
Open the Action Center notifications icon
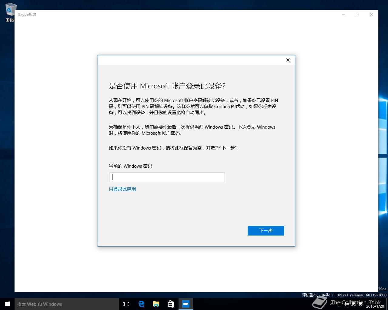[353, 304]
